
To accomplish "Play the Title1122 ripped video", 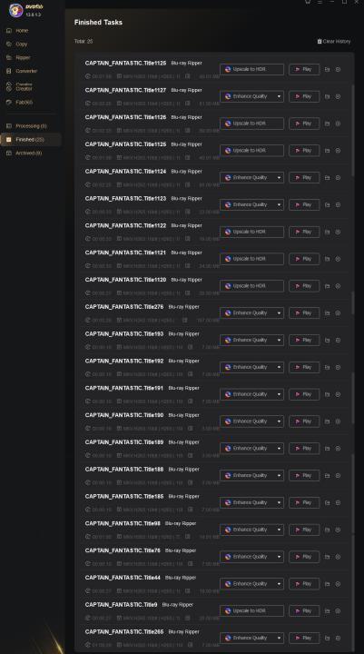I will coord(304,232).
